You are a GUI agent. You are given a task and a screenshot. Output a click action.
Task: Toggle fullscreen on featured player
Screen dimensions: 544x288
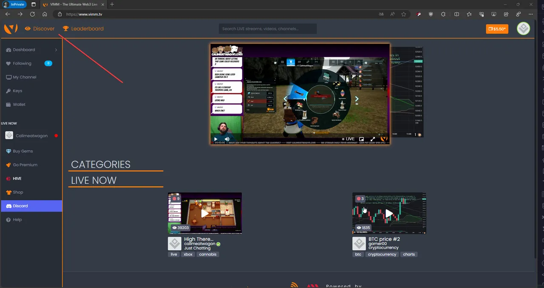click(x=373, y=139)
